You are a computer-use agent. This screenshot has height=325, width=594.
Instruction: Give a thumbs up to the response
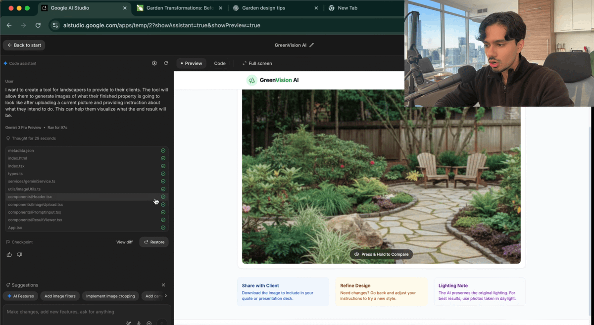coord(9,254)
